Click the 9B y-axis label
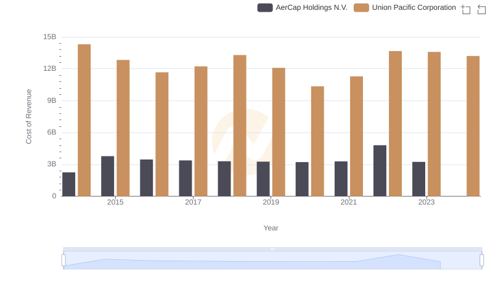 [x=52, y=100]
